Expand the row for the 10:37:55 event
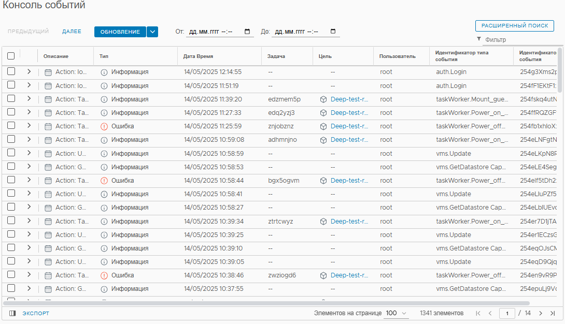The height and width of the screenshot is (324, 565). click(x=29, y=288)
